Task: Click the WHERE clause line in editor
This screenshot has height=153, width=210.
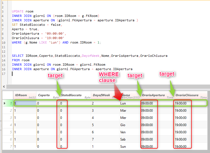Action: pos(56,42)
